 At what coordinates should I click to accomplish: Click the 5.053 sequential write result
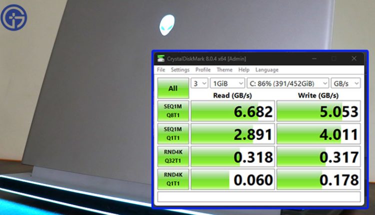pyautogui.click(x=318, y=111)
